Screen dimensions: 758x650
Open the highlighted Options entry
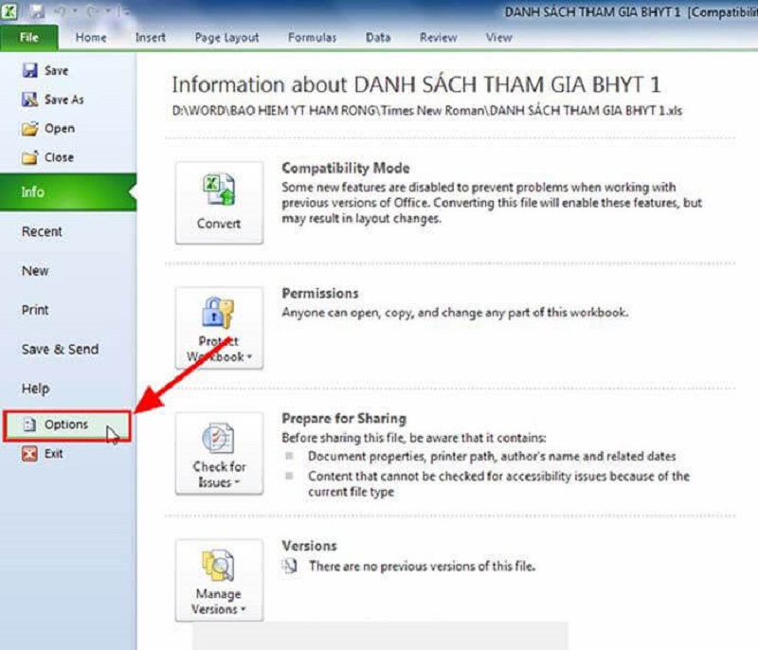64,424
